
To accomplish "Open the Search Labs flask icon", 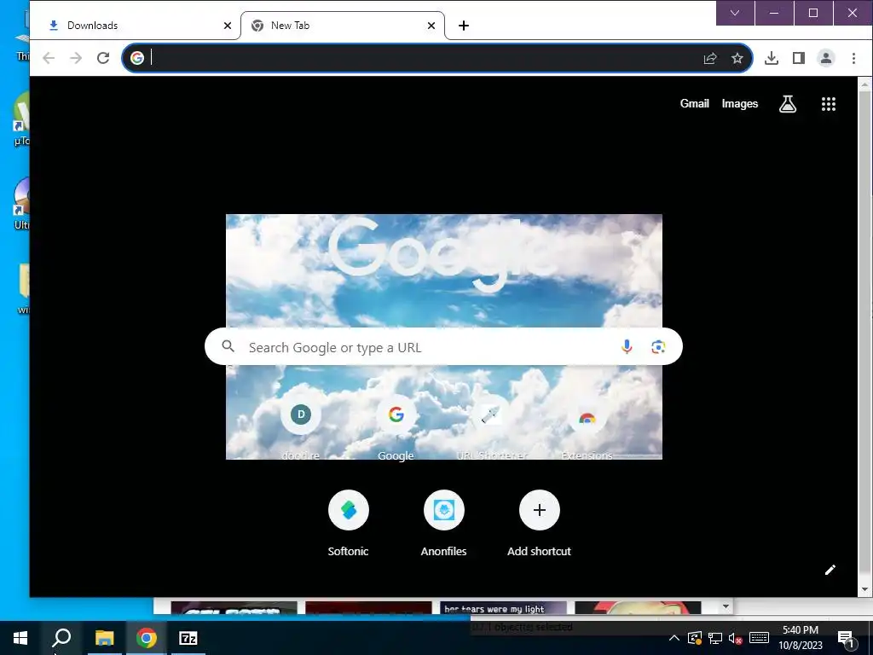I will [787, 103].
